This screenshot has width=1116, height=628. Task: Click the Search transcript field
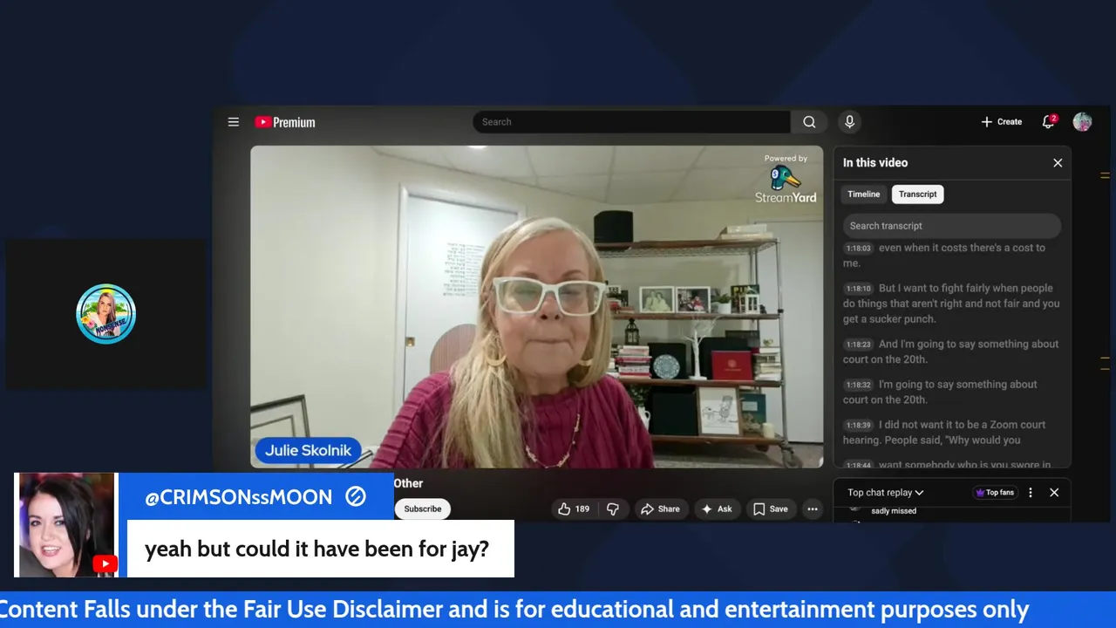[x=951, y=226]
